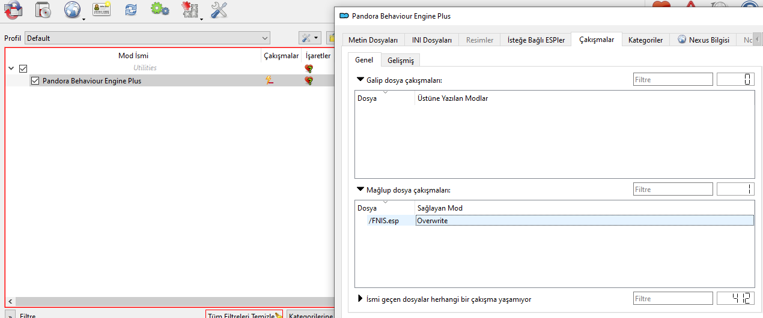
Task: Click the Filtre field for Mağlup conflicts
Action: pos(673,190)
